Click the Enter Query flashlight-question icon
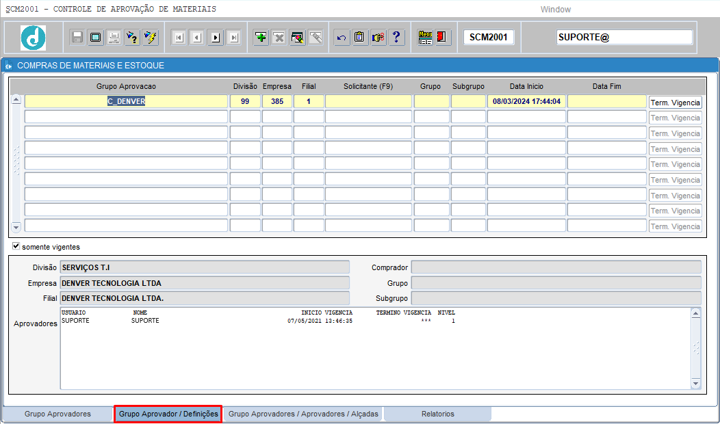 click(132, 37)
